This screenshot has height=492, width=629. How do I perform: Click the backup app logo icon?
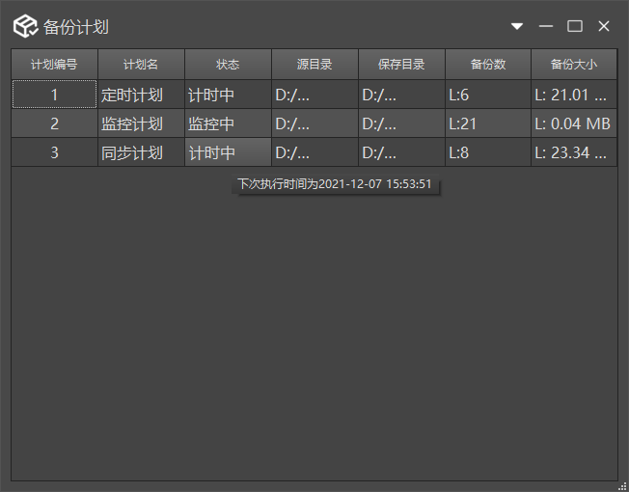pos(25,26)
